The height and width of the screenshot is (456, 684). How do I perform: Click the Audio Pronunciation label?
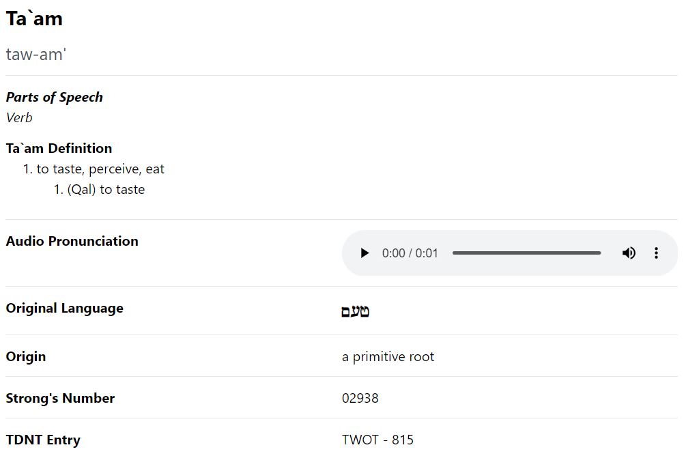pyautogui.click(x=72, y=241)
